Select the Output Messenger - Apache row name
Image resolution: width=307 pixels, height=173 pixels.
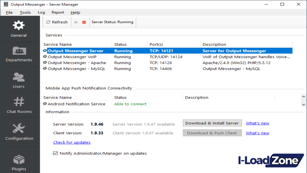coord(77,63)
